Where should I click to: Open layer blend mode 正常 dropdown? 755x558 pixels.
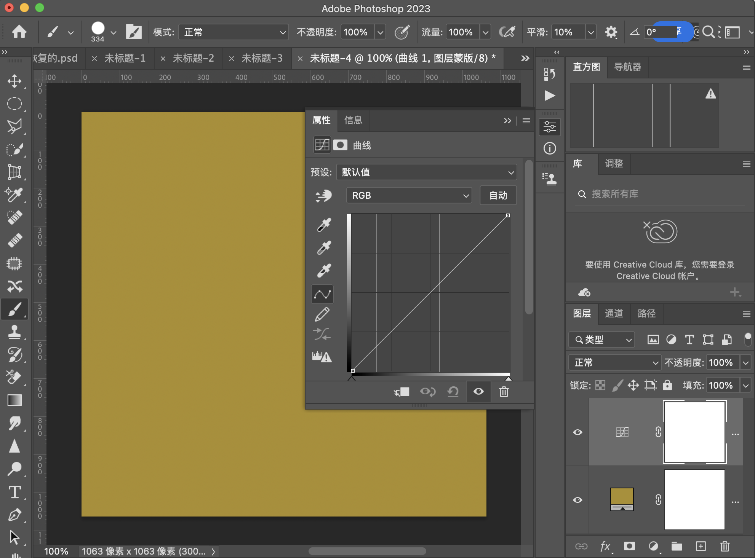(615, 362)
